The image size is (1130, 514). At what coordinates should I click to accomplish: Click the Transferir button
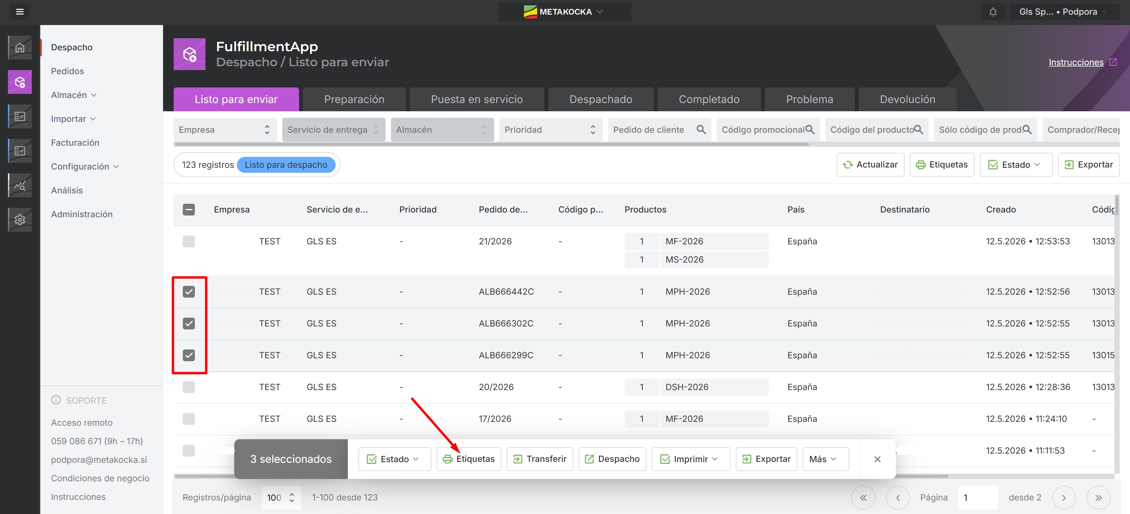[540, 459]
